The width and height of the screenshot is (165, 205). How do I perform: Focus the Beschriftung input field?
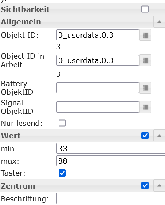111,198
